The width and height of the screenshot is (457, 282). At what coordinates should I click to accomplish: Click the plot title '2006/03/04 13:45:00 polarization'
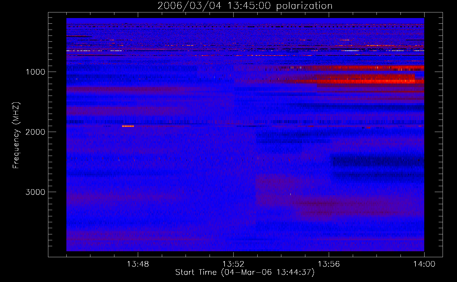coord(245,6)
